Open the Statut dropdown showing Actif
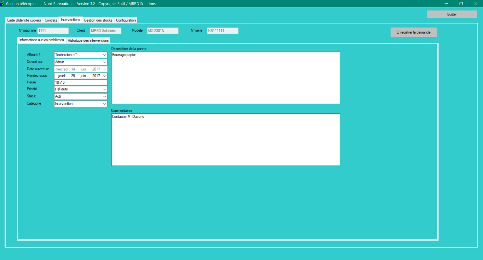This screenshot has width=483, height=260. [104, 97]
